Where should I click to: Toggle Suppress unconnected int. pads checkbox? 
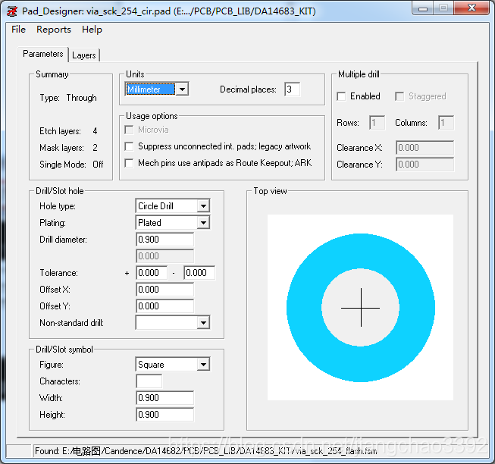(130, 146)
